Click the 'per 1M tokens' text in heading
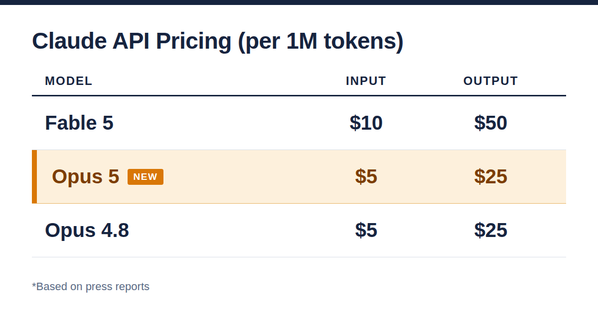Screen dimensions: 598x313 pos(320,41)
